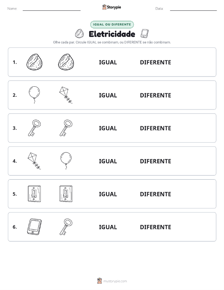This screenshot has width=224, height=290.
Task: Select IGUAL for row 3
Action: (108, 128)
